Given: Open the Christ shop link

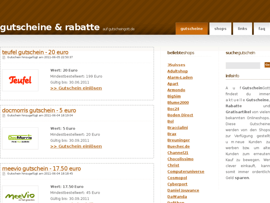Looking at the screenshot, I should (x=173, y=165).
